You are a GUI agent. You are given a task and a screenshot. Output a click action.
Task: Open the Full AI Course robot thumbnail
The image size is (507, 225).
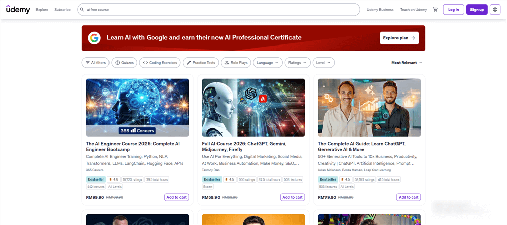click(x=253, y=108)
